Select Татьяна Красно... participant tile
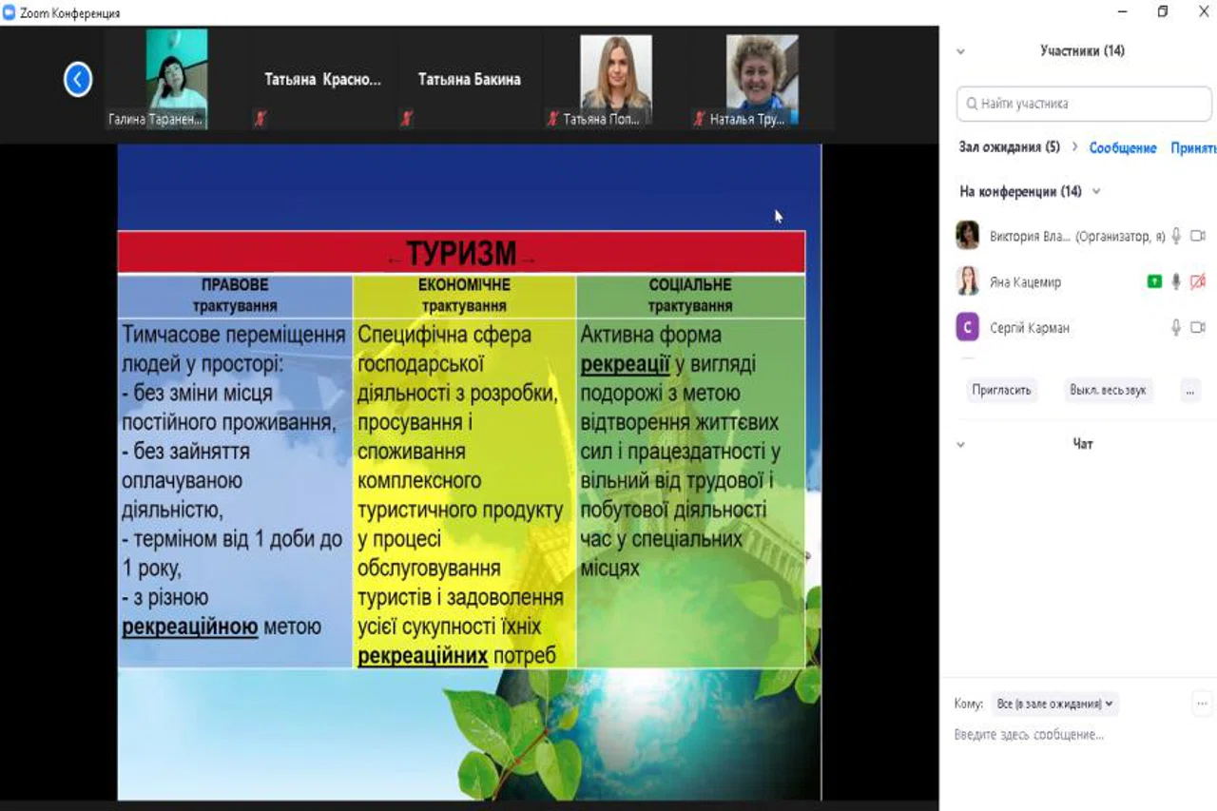The width and height of the screenshot is (1217, 811). click(x=322, y=79)
